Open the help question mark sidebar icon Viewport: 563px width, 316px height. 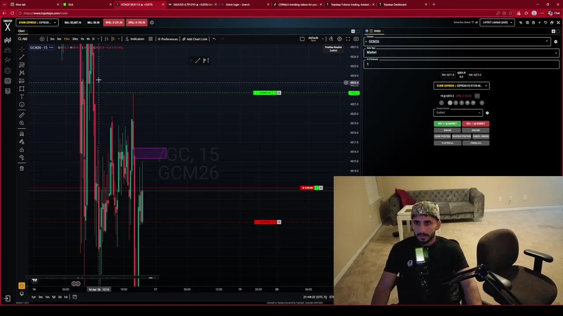point(7,91)
